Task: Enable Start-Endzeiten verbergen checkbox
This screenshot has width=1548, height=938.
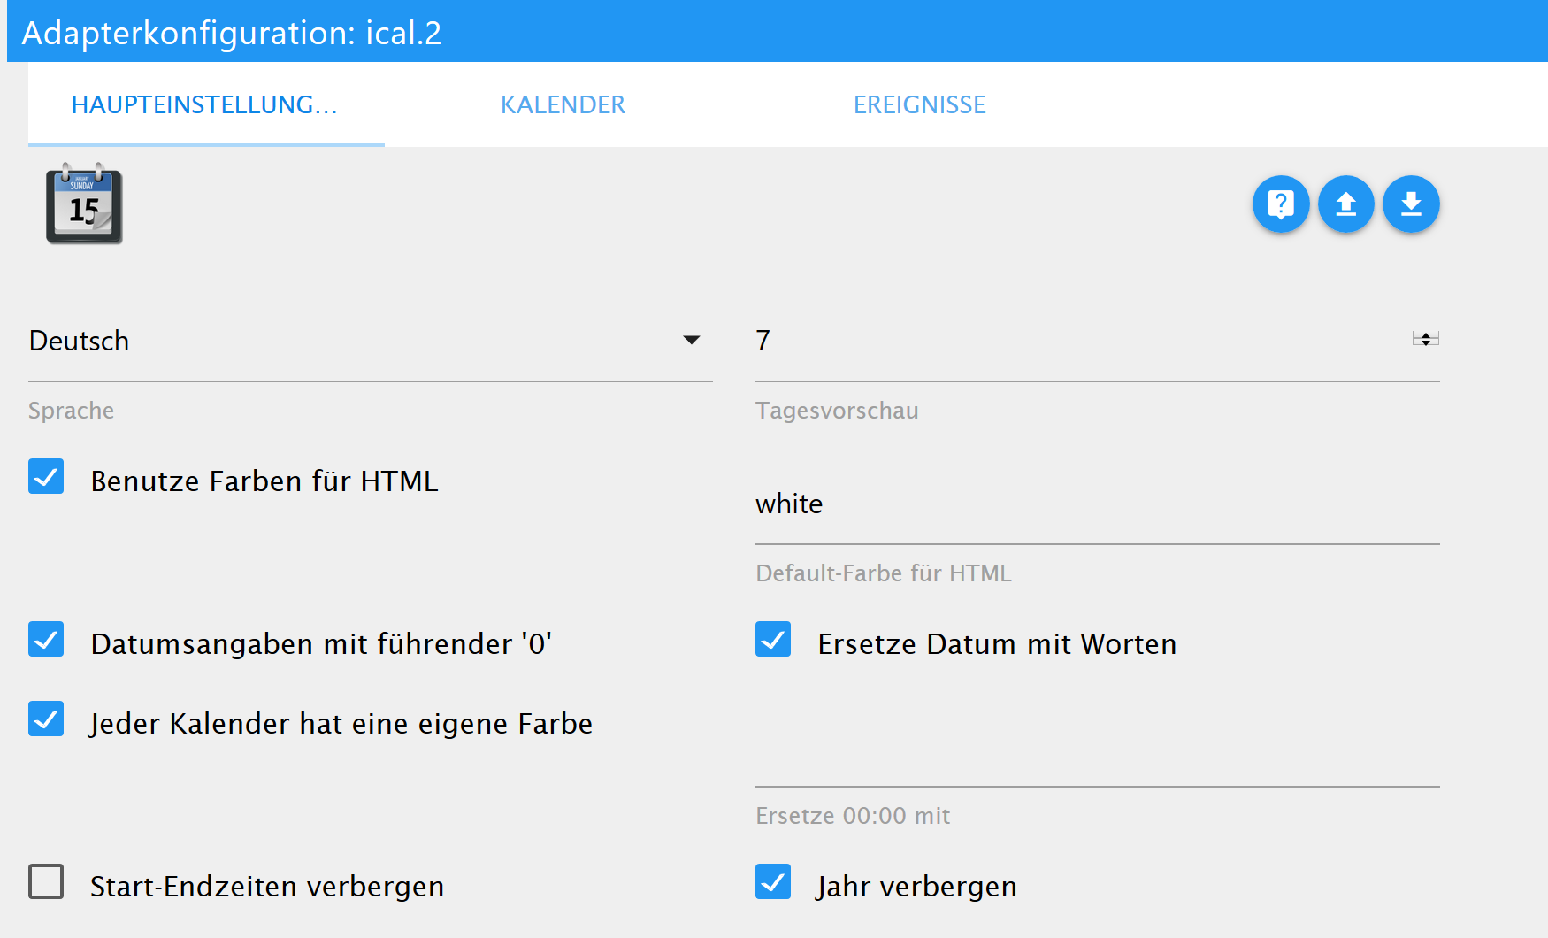Action: (46, 882)
